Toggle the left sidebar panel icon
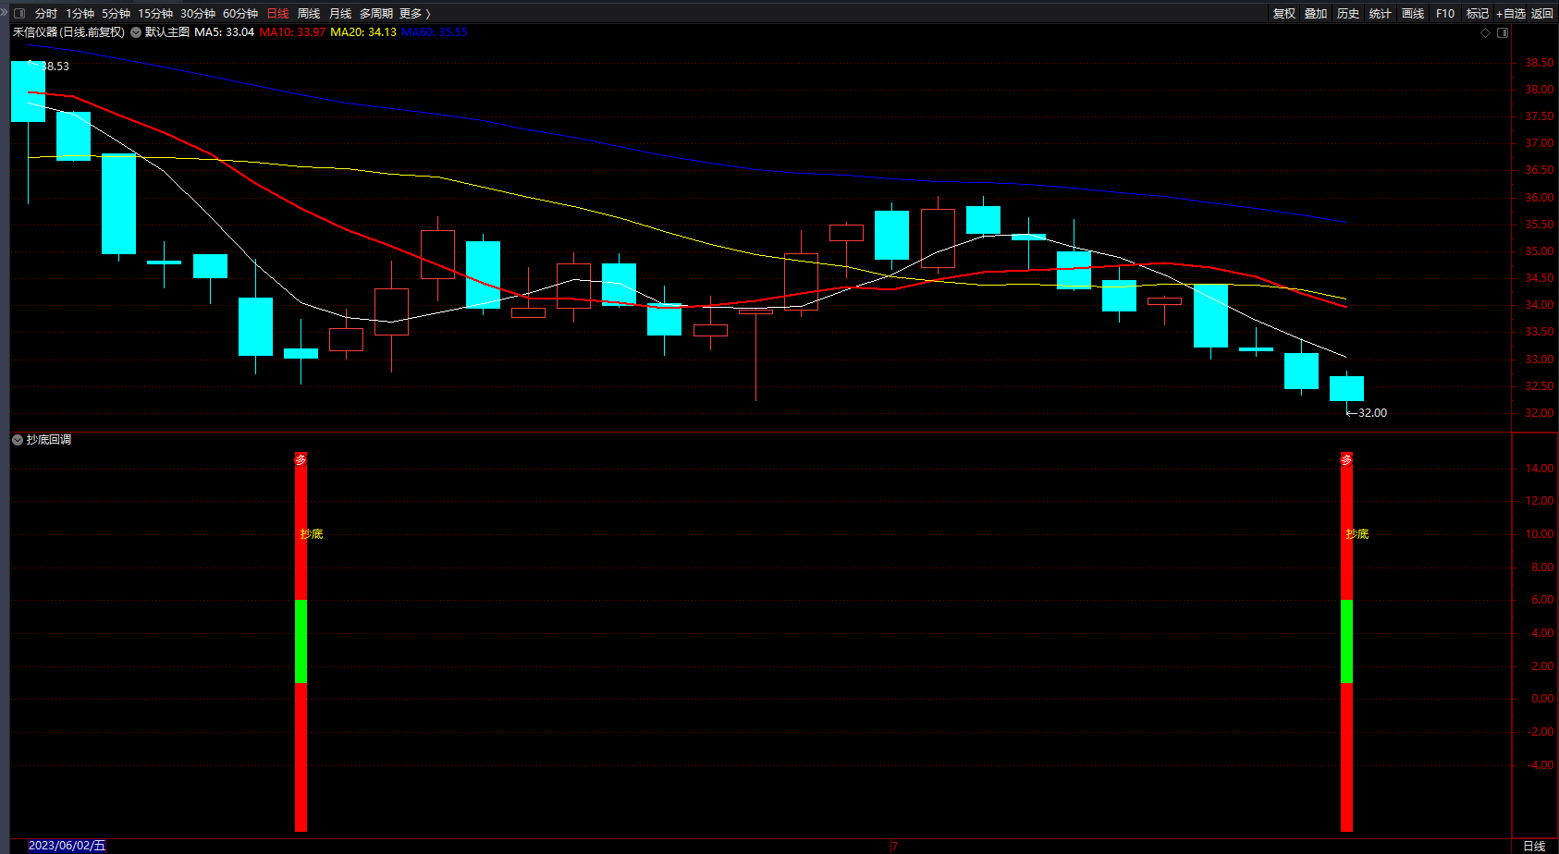The image size is (1559, 854). click(19, 13)
